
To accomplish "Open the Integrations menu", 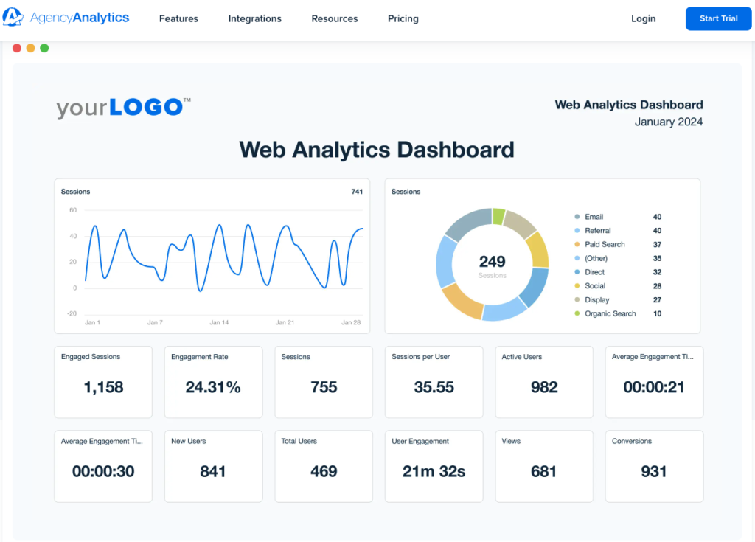I will [254, 18].
